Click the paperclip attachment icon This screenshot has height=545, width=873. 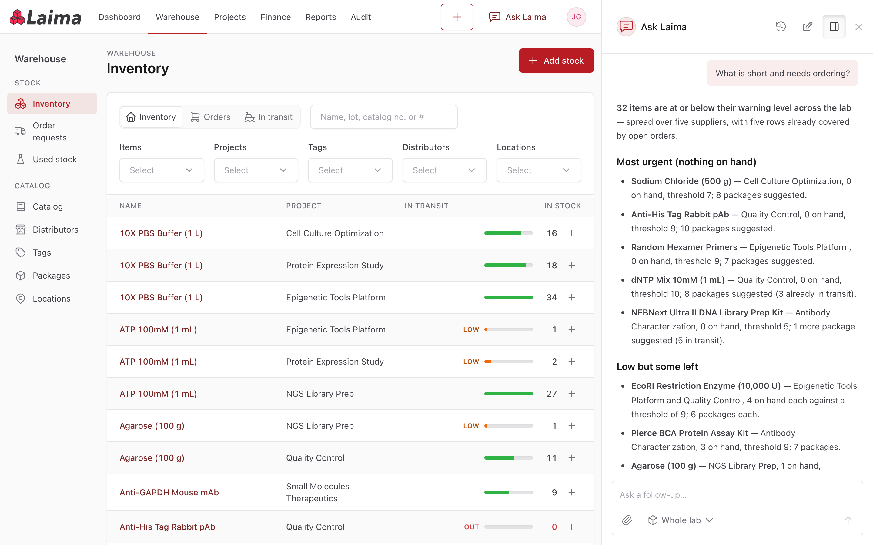(627, 520)
